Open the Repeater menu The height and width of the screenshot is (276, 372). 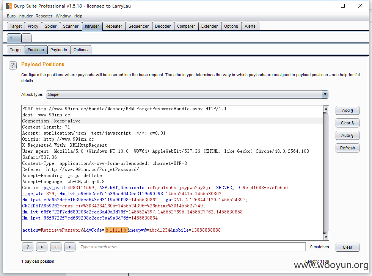coord(44,16)
